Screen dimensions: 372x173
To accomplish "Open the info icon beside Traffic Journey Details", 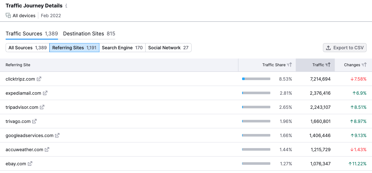I will 66,6.
